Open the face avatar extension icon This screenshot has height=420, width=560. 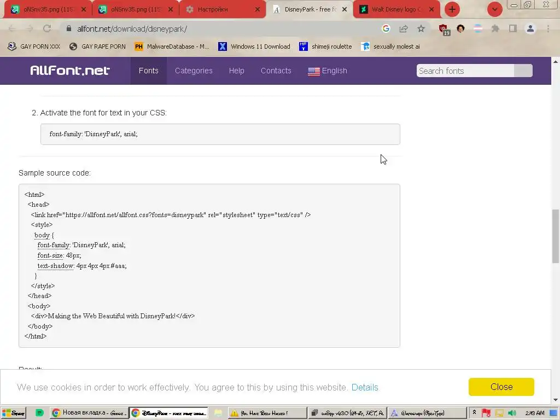[x=460, y=28]
